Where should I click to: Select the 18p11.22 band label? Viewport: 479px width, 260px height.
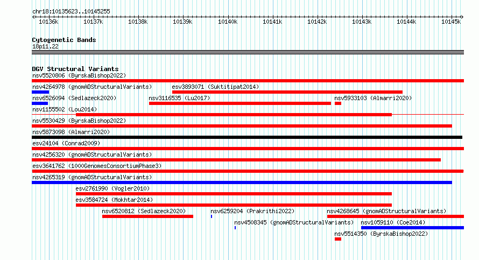[x=45, y=46]
